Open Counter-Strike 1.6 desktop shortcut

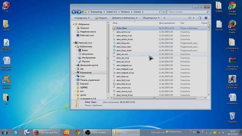tap(232, 82)
